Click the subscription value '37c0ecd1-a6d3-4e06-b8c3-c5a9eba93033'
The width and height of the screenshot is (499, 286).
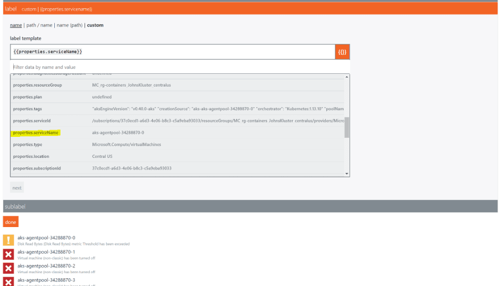point(132,168)
